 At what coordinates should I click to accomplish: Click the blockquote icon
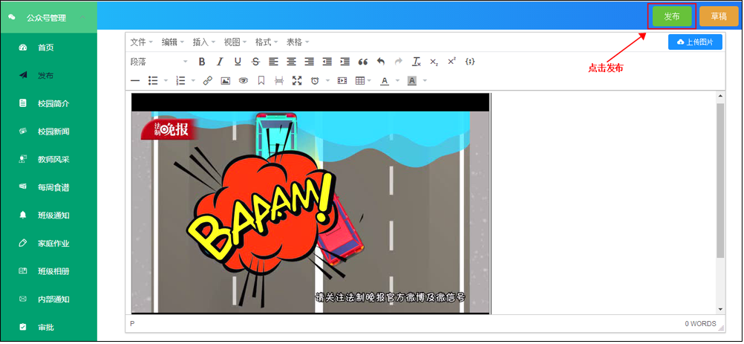363,62
